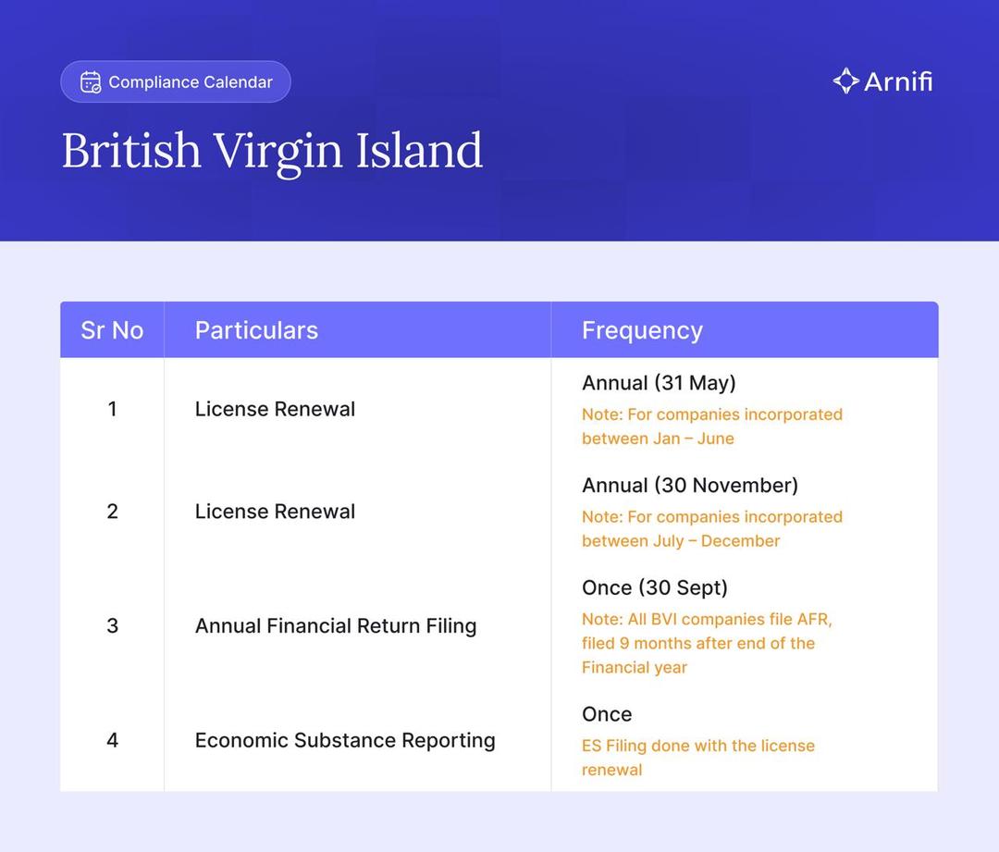
Task: Click the Arnifi star logo icon
Action: (x=845, y=81)
